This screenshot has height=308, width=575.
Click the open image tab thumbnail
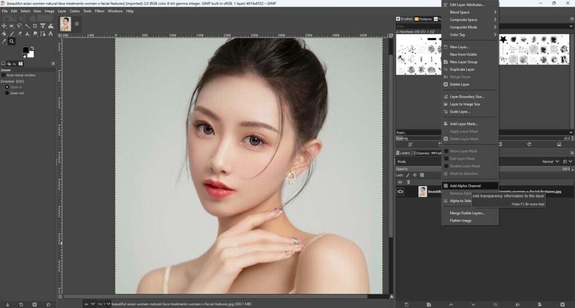coord(65,24)
